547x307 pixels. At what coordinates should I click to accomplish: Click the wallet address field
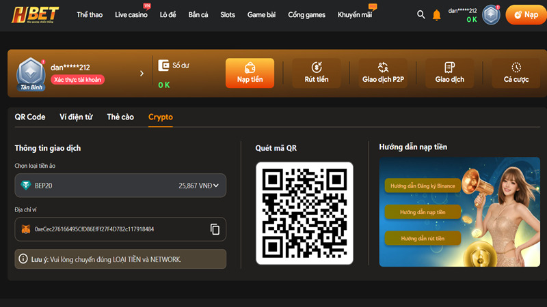(x=120, y=229)
